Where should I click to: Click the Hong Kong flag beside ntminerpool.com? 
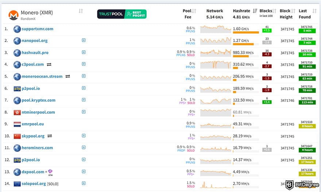pyautogui.click(x=17, y=112)
